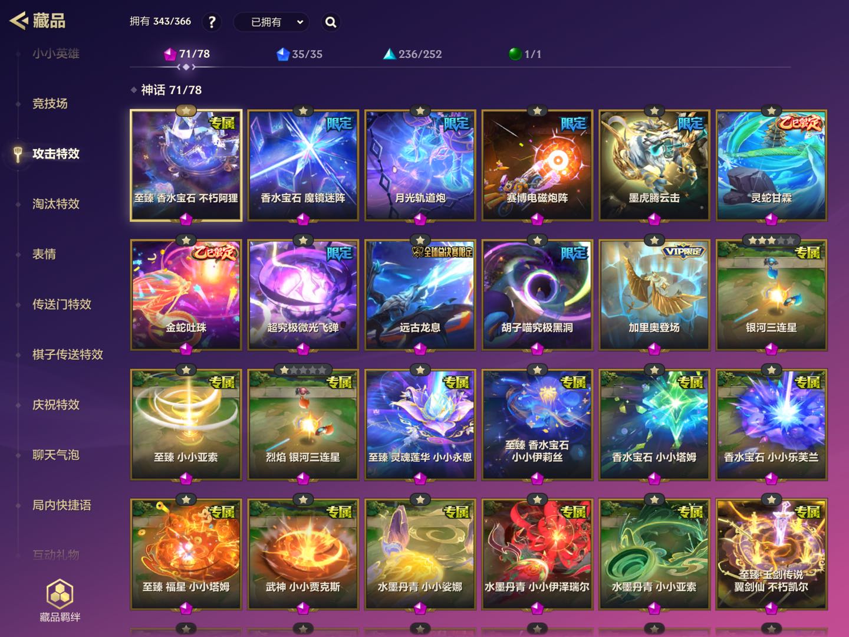Toggle favorite star on 月光轨道炮 card
Image resolution: width=849 pixels, height=637 pixels.
tap(420, 111)
